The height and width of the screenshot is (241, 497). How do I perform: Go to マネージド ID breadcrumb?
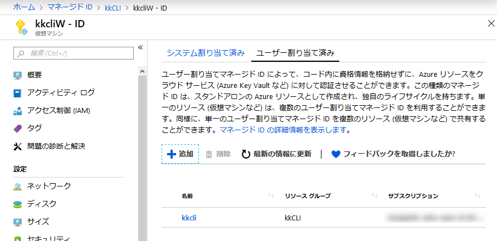point(70,7)
